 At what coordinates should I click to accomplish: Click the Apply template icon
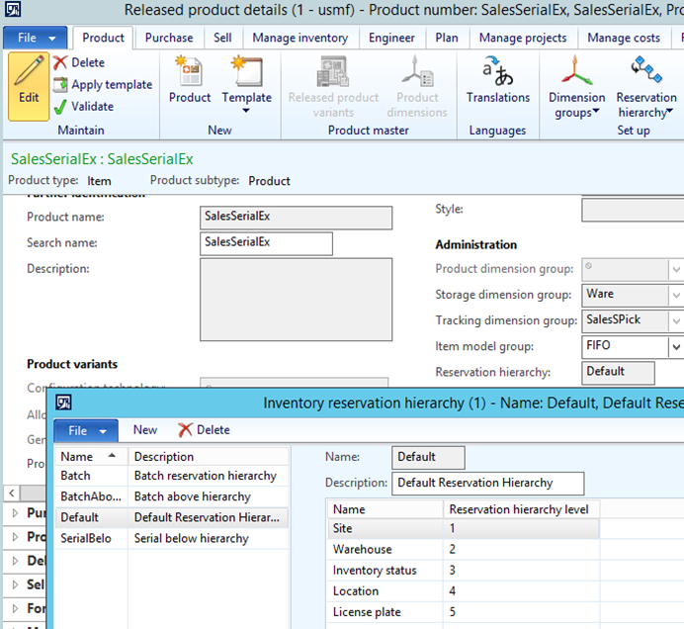[x=60, y=85]
